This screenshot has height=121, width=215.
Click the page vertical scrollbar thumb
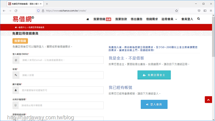click(213, 37)
